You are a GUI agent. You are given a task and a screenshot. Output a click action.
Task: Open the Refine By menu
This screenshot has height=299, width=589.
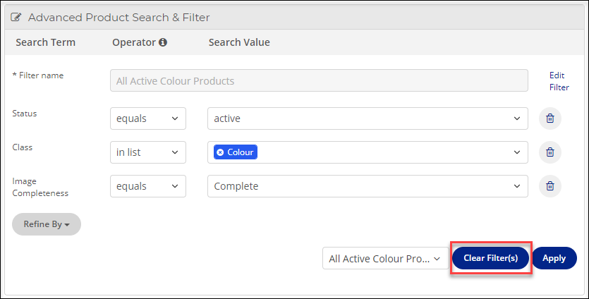47,224
